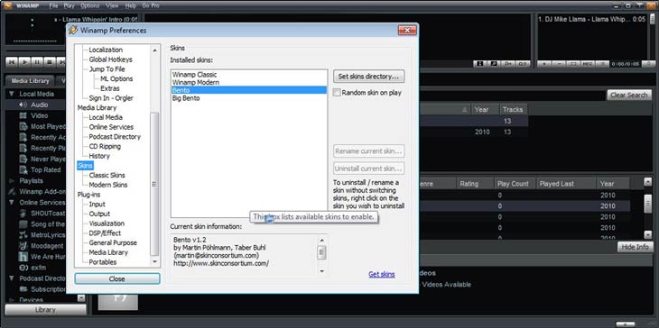
Task: Open Modern Skins preferences page
Action: point(108,185)
